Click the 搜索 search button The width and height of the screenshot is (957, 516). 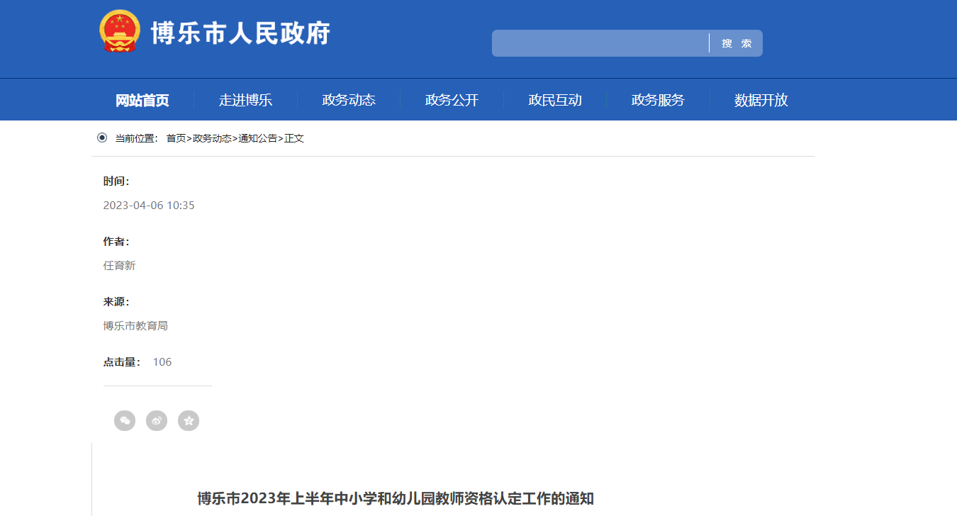click(x=737, y=43)
